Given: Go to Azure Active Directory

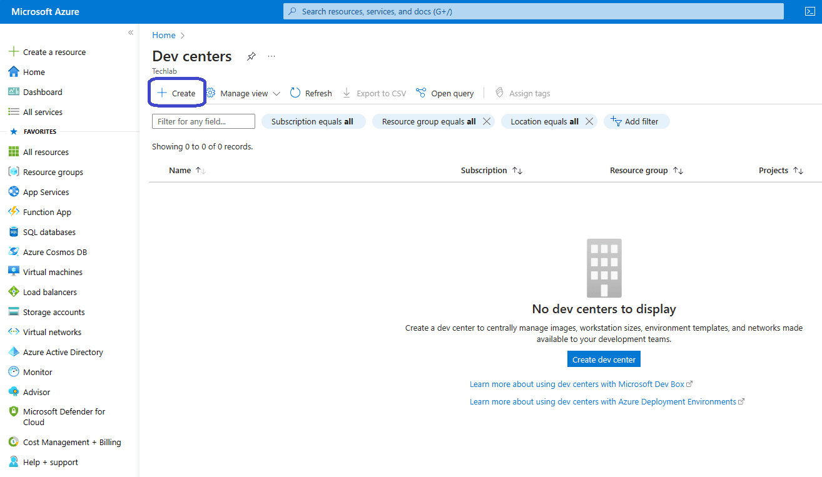Looking at the screenshot, I should pos(63,352).
